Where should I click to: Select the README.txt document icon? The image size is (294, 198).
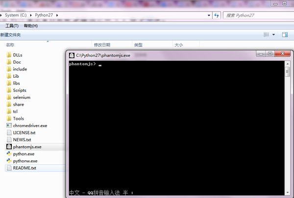(9, 168)
